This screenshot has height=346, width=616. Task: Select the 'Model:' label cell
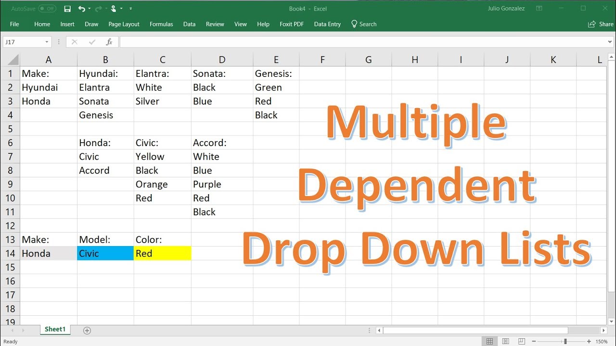[105, 239]
